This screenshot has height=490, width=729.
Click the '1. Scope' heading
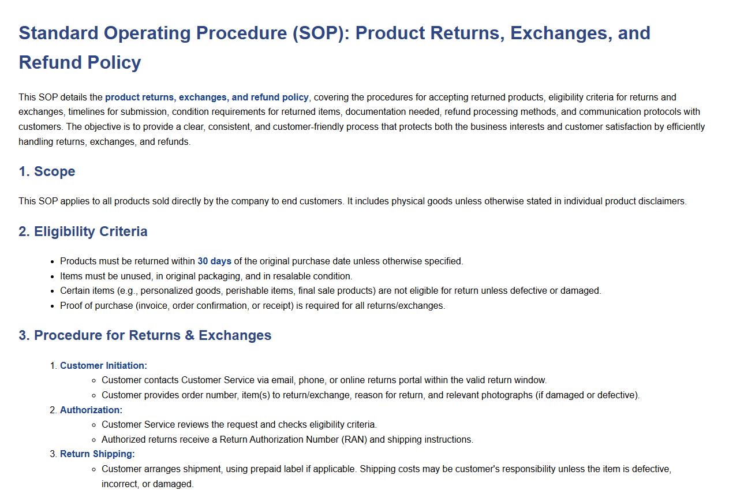click(x=47, y=171)
